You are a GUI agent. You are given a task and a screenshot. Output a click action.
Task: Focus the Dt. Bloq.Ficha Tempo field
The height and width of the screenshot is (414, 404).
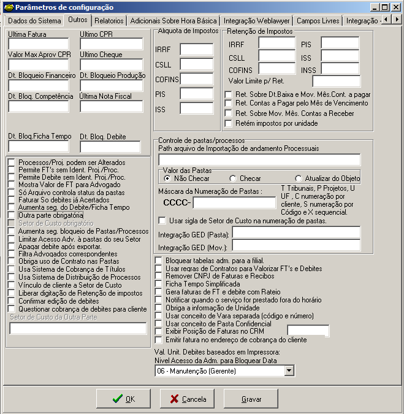tap(39, 147)
